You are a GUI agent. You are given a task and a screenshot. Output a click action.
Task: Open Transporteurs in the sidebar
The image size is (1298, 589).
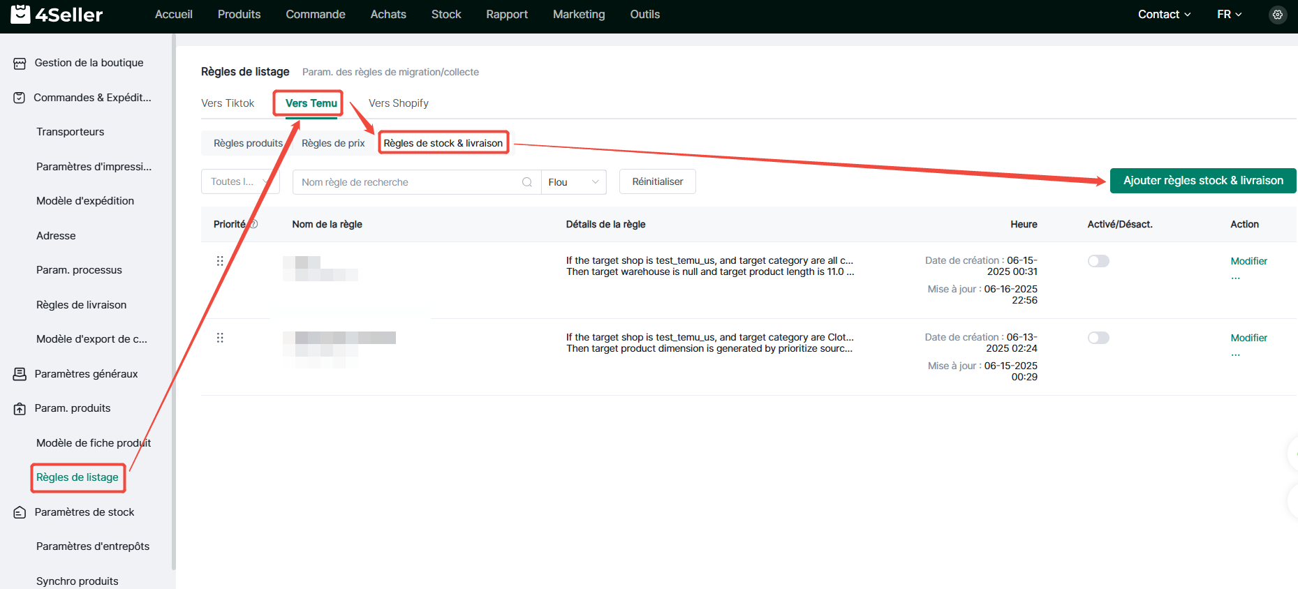point(71,132)
